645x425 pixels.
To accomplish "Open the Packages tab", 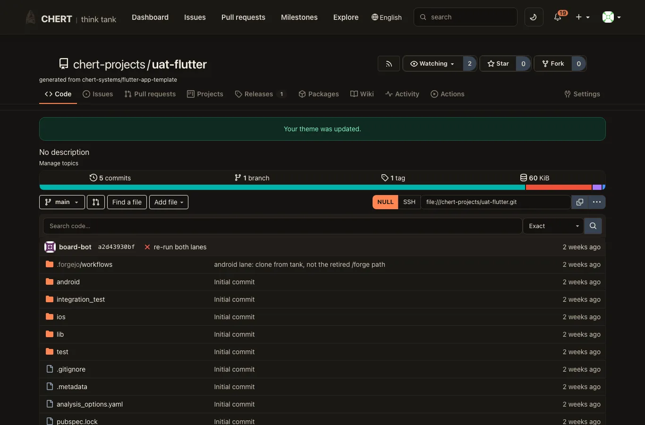I will (319, 94).
